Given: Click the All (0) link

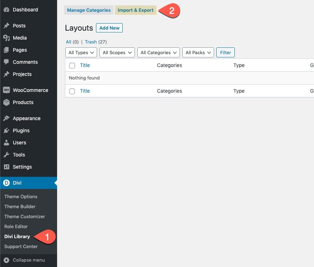Looking at the screenshot, I should [72, 42].
